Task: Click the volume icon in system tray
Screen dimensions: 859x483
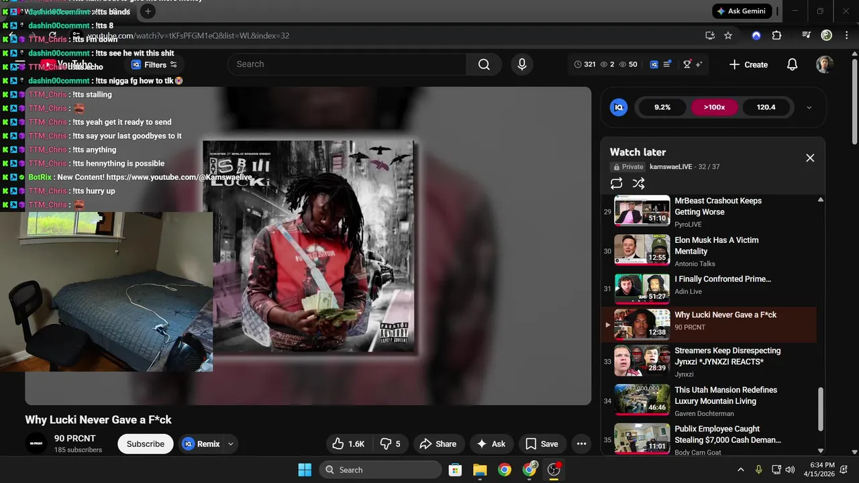Action: tap(790, 470)
